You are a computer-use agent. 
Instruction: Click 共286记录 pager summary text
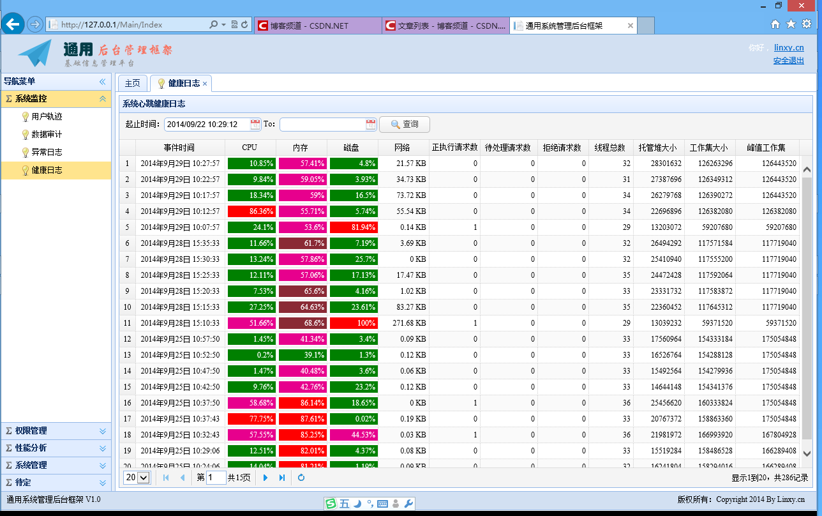(x=791, y=478)
